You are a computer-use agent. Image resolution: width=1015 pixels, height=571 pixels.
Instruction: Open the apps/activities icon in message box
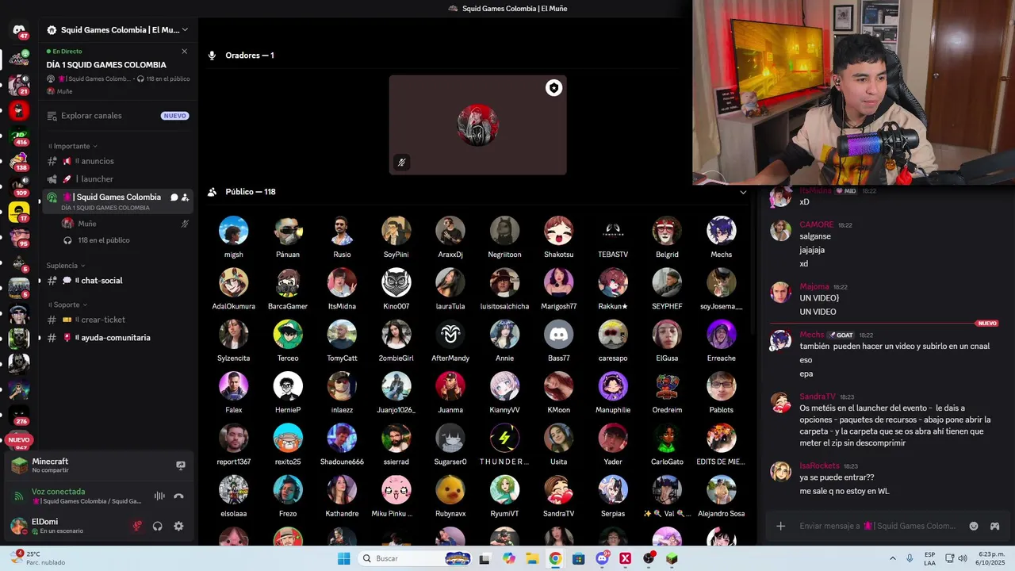click(994, 526)
